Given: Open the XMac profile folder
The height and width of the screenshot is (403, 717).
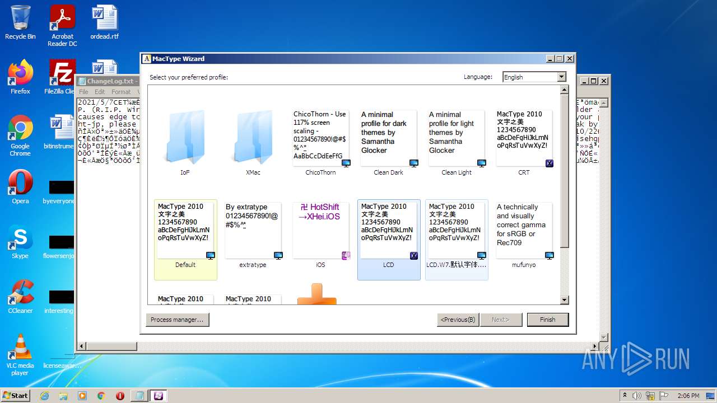Looking at the screenshot, I should point(253,142).
